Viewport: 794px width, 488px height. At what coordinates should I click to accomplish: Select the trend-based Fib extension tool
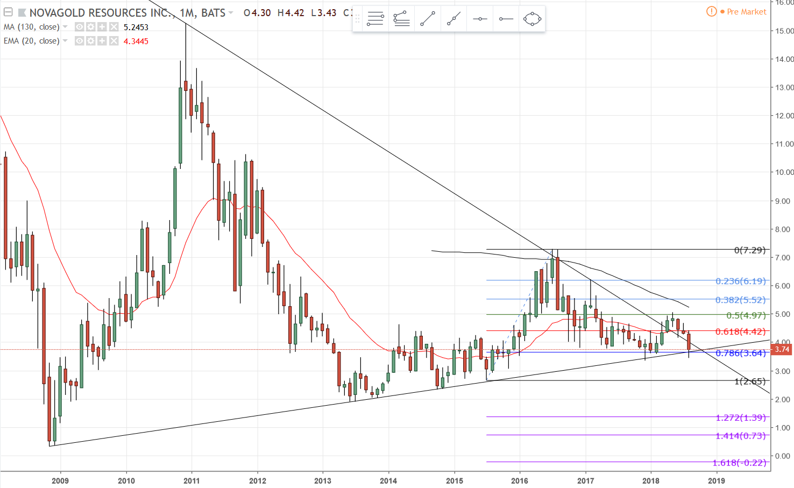(401, 19)
